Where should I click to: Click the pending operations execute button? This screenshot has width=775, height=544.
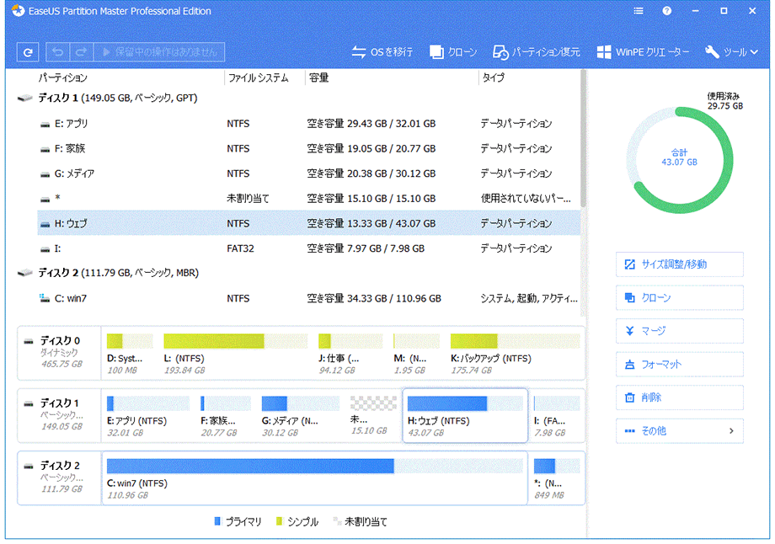(159, 52)
